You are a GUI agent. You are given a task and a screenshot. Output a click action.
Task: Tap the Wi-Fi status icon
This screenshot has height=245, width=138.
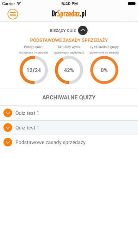[19, 3]
